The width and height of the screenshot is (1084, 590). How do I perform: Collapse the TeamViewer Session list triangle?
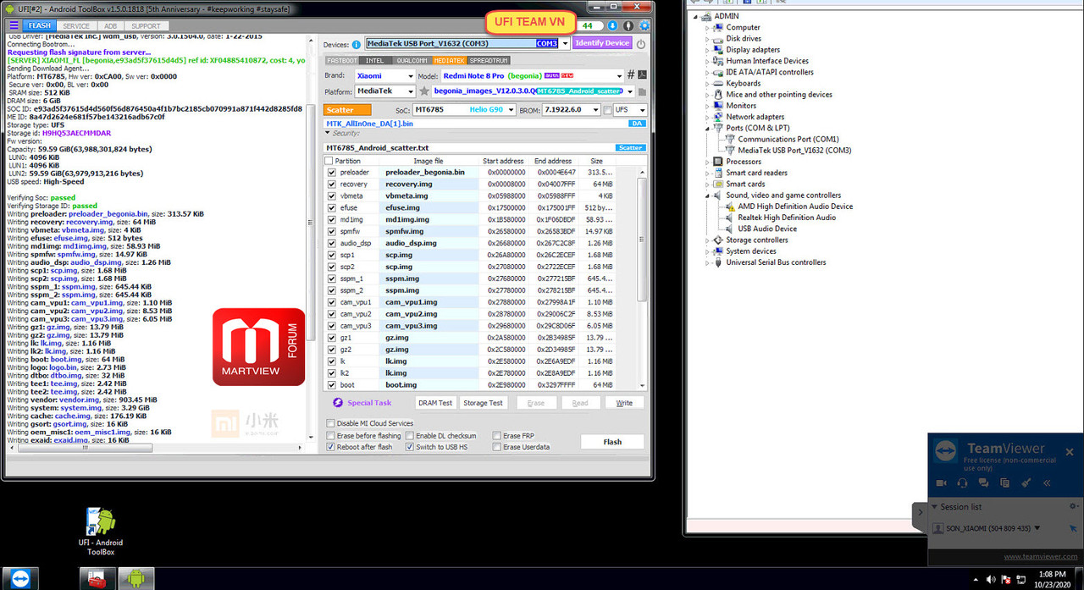coord(935,507)
